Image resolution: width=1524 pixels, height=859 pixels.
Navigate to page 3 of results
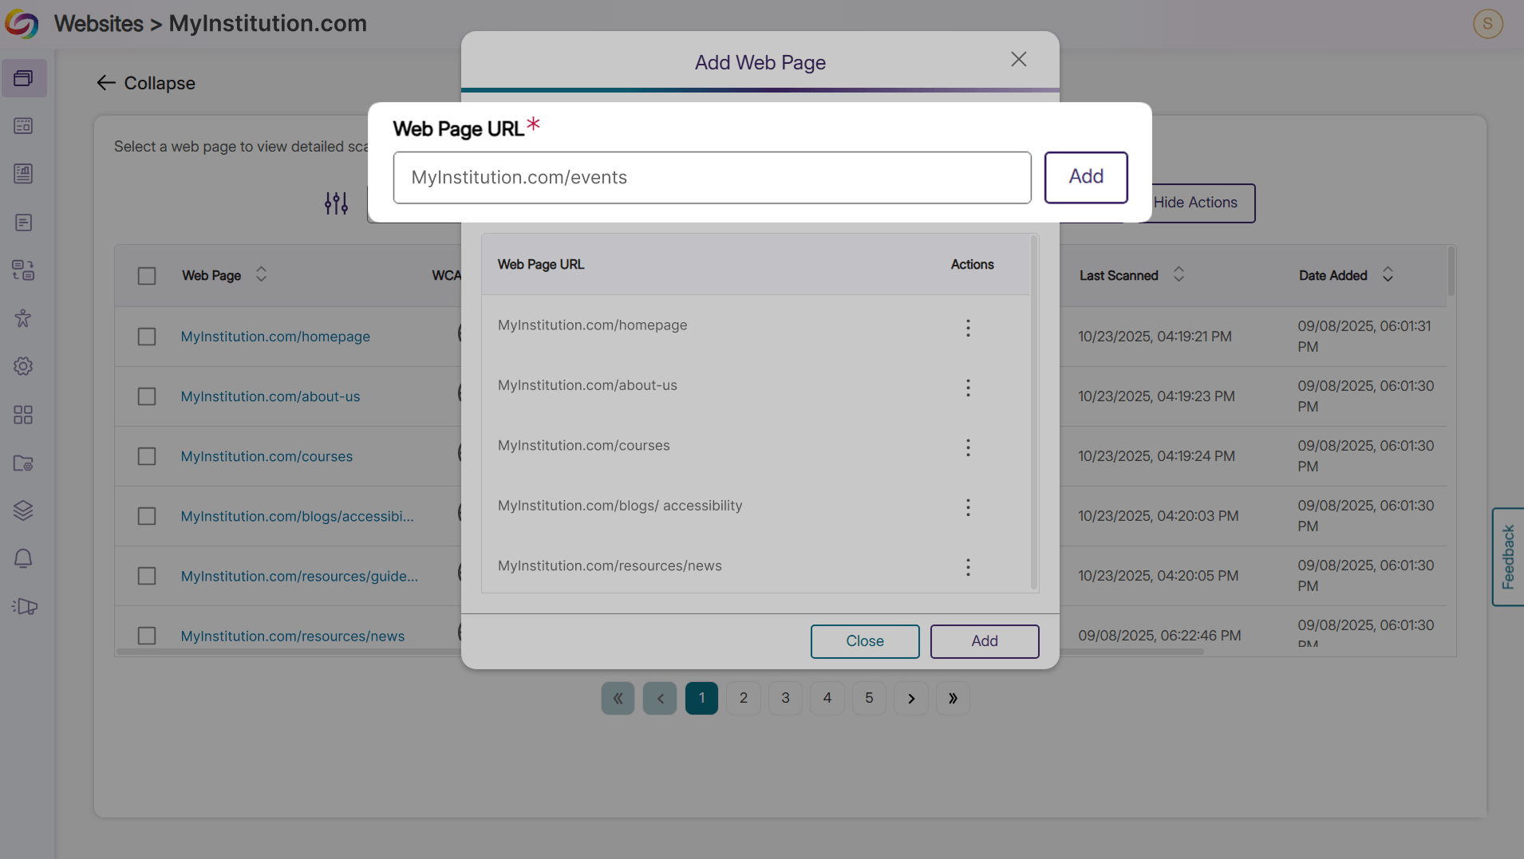(785, 698)
